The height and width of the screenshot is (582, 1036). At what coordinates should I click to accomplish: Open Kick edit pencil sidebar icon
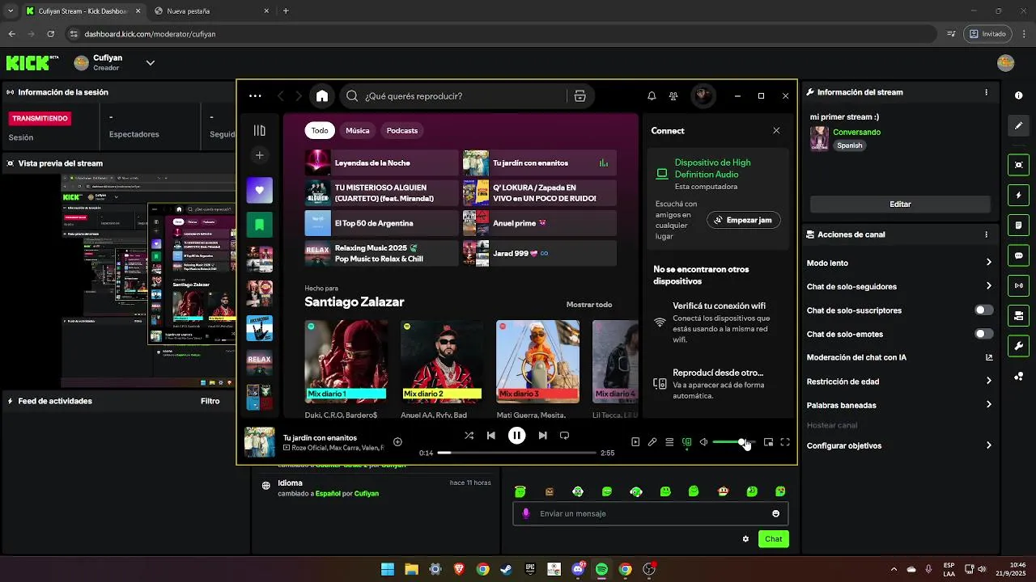pyautogui.click(x=1018, y=126)
